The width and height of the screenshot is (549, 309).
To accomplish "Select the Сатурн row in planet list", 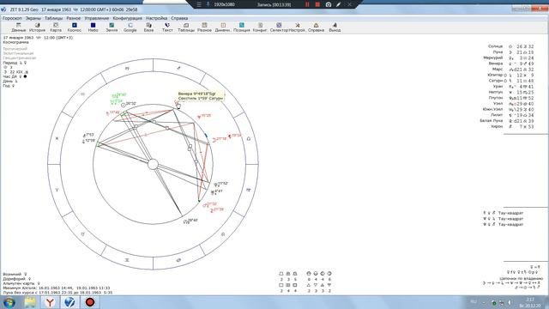I will click(x=511, y=81).
